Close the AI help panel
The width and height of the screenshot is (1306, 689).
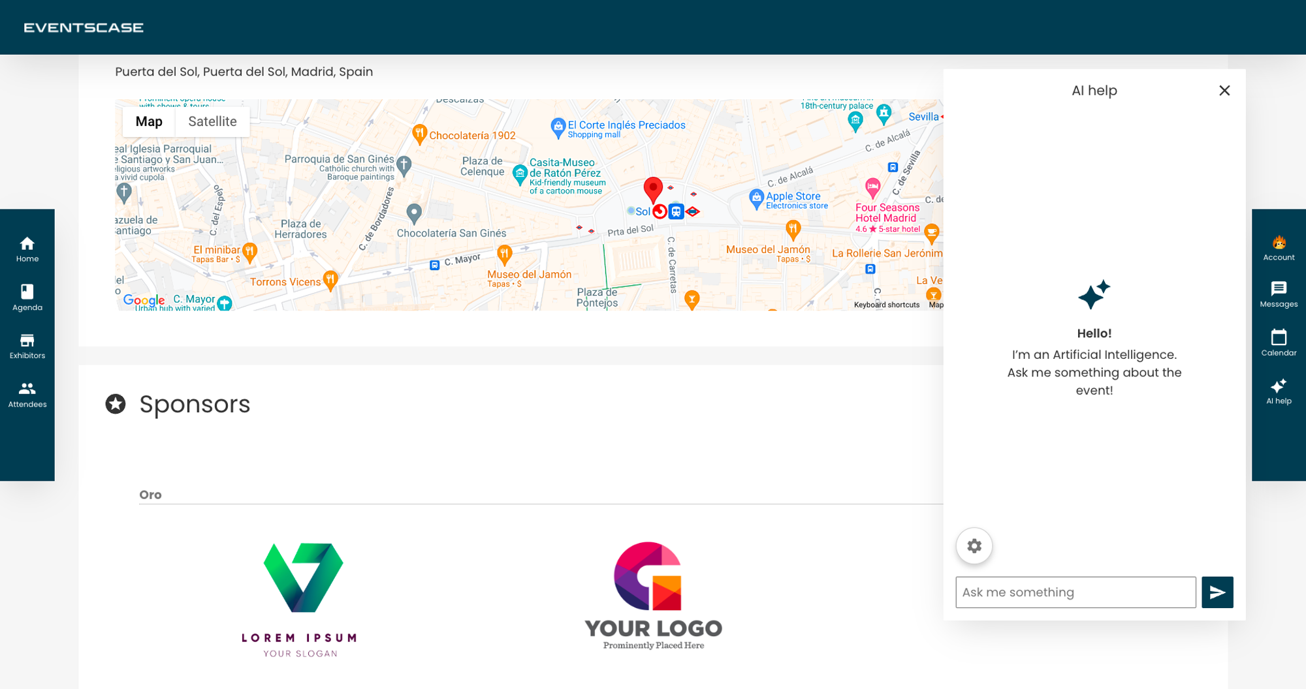1224,91
